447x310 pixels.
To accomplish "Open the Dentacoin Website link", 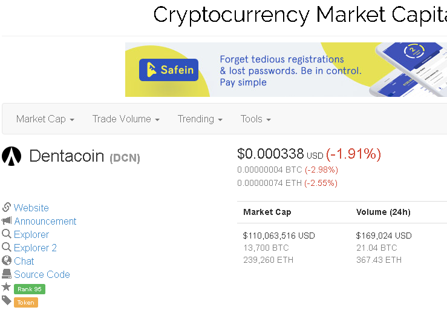I will pos(31,208).
